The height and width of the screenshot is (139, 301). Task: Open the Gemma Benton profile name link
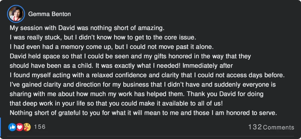49,14
